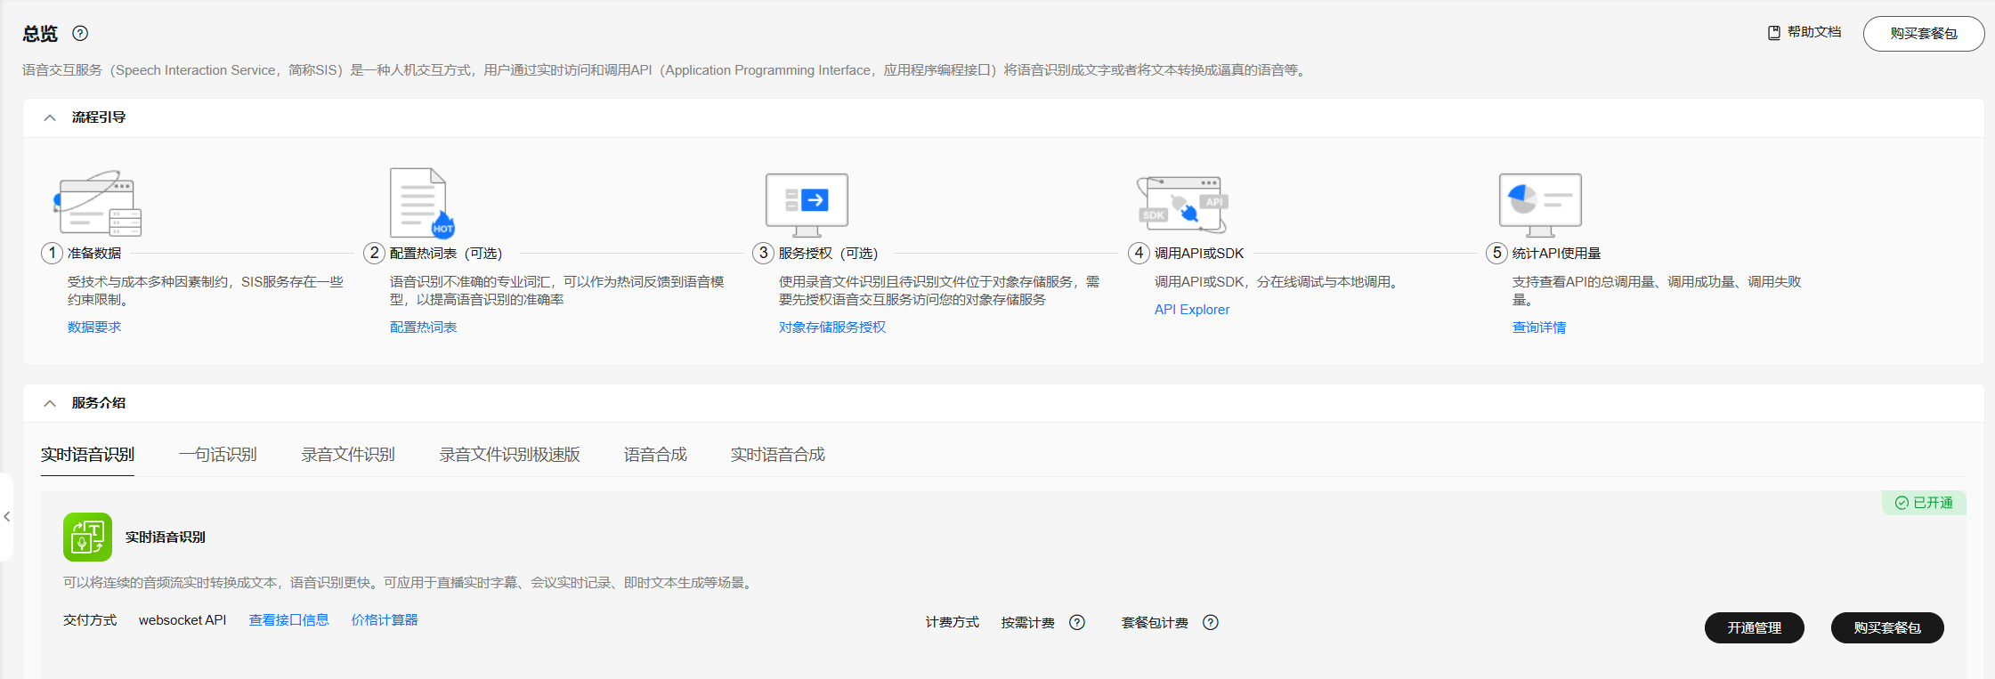Switch to the 一句话识别 tab
Screen dimensions: 1995x679
click(218, 455)
